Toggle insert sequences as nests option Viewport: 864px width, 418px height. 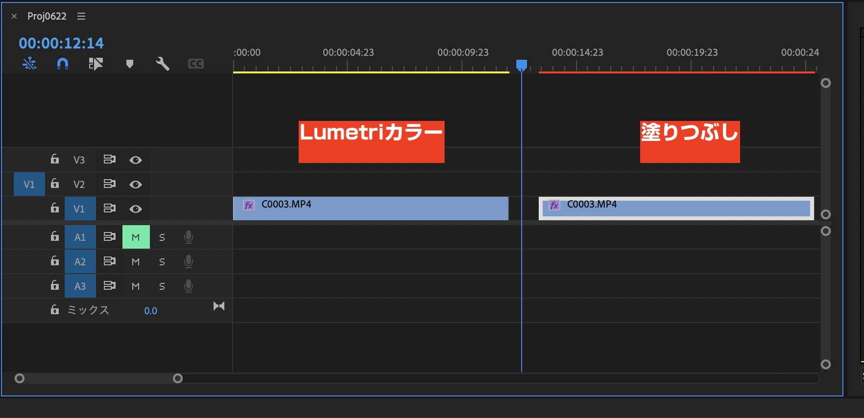tap(29, 64)
